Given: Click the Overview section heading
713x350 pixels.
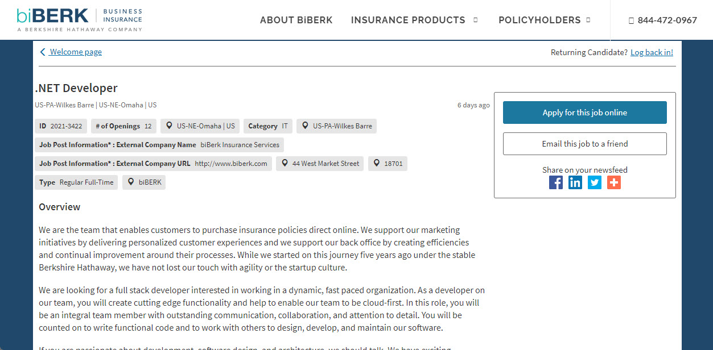Looking at the screenshot, I should tap(60, 207).
